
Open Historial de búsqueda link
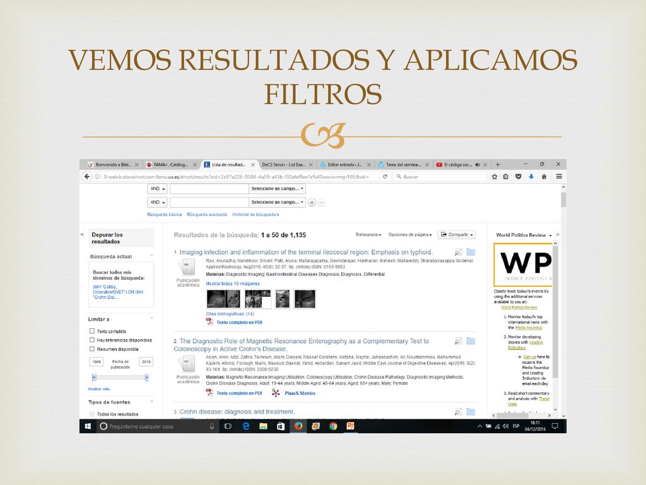click(255, 215)
